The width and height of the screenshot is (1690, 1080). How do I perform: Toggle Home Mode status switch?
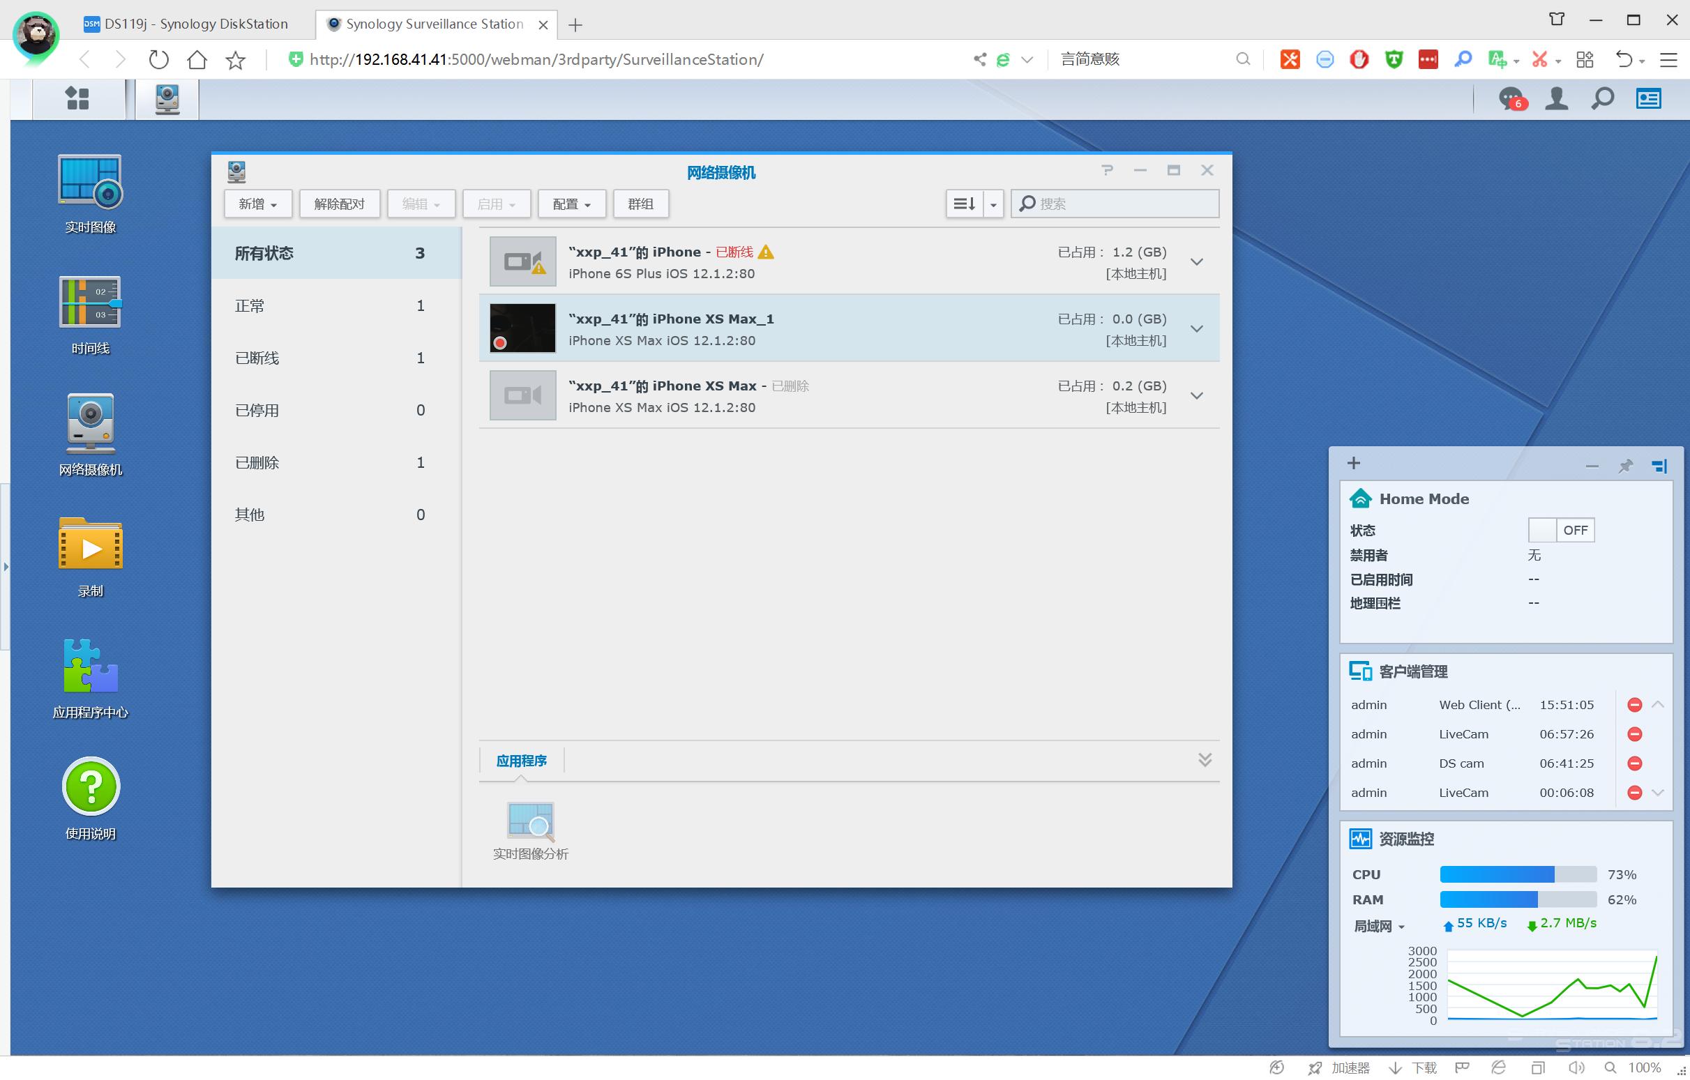[x=1561, y=531]
